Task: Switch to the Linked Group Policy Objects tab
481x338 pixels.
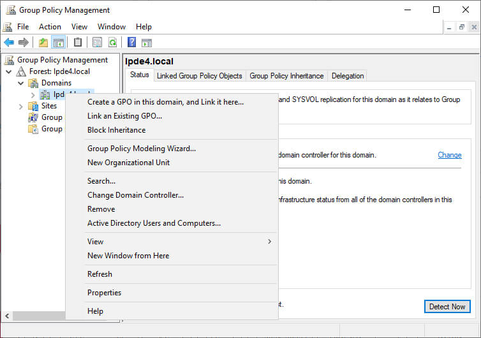Action: coord(200,76)
